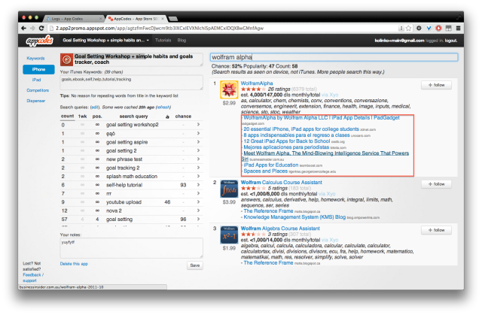The image size is (482, 315).
Task: Open 20 essential iPhone, iPad apps link
Action: point(301,129)
